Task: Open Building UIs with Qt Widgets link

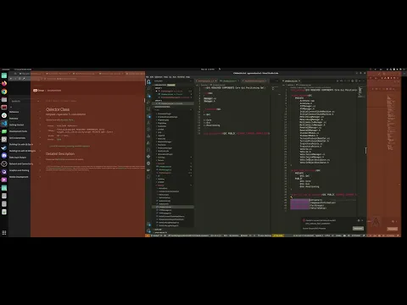Action: [22, 151]
